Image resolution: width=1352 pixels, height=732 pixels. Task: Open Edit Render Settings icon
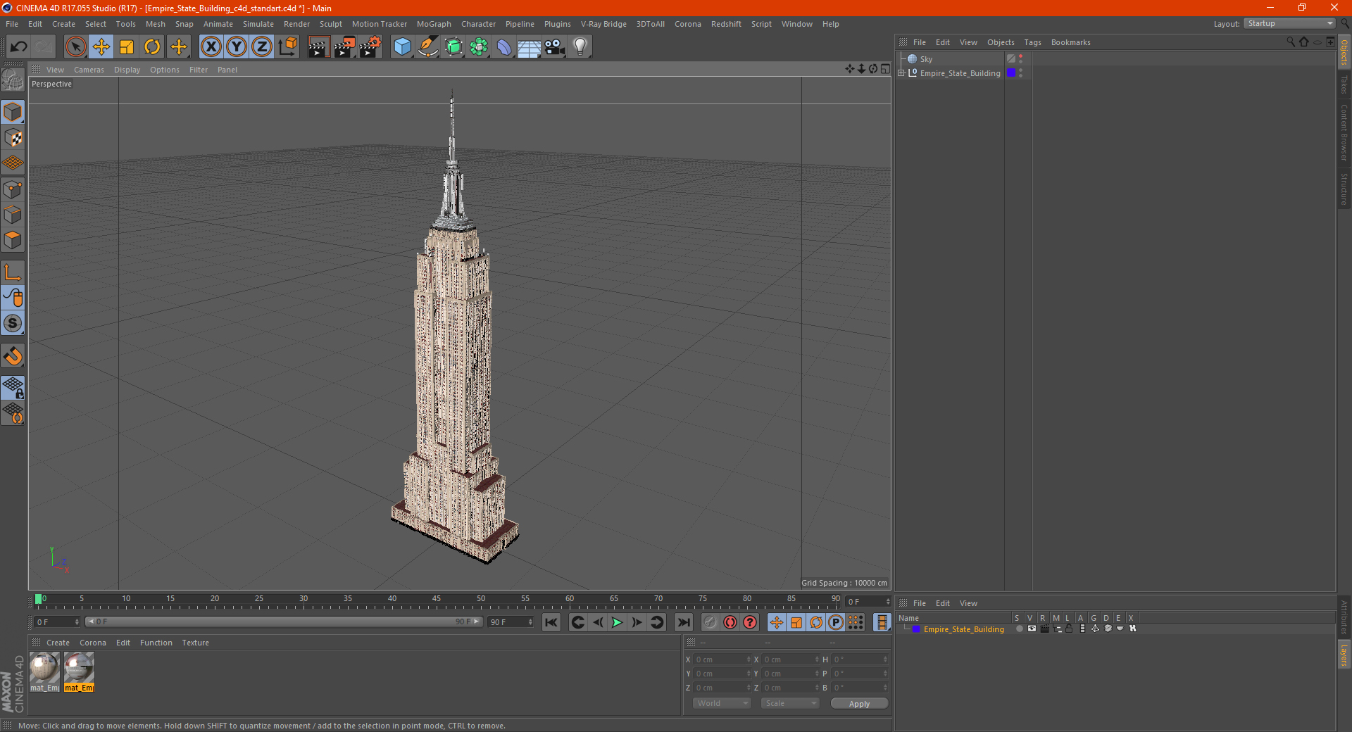370,47
